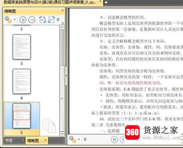This screenshot has width=183, height=148.
Task: Click the small collapse toolbar arrow above scrollbar
Action: pos(63,23)
